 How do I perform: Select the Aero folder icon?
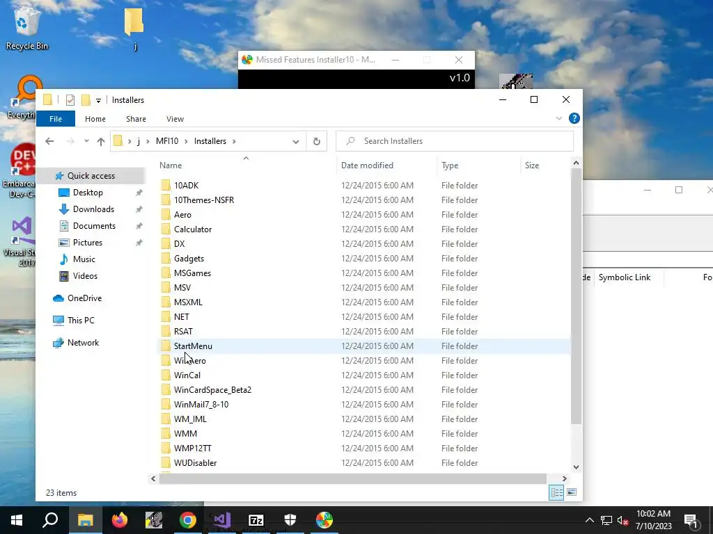click(x=166, y=215)
